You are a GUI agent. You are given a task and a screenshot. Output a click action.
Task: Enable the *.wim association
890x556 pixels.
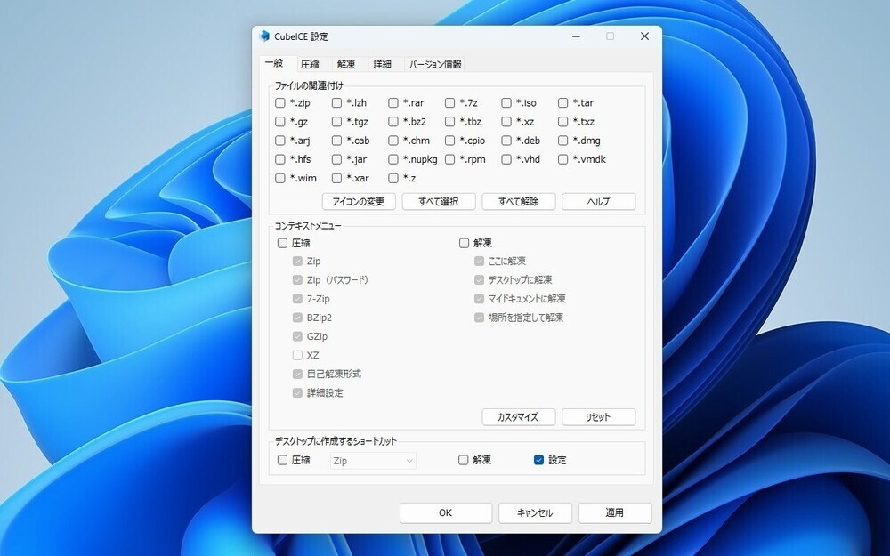pyautogui.click(x=279, y=178)
